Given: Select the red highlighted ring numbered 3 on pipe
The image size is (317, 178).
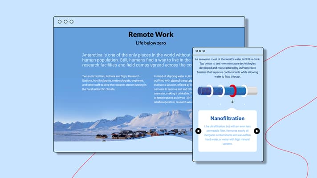Looking at the screenshot, I should [233, 91].
